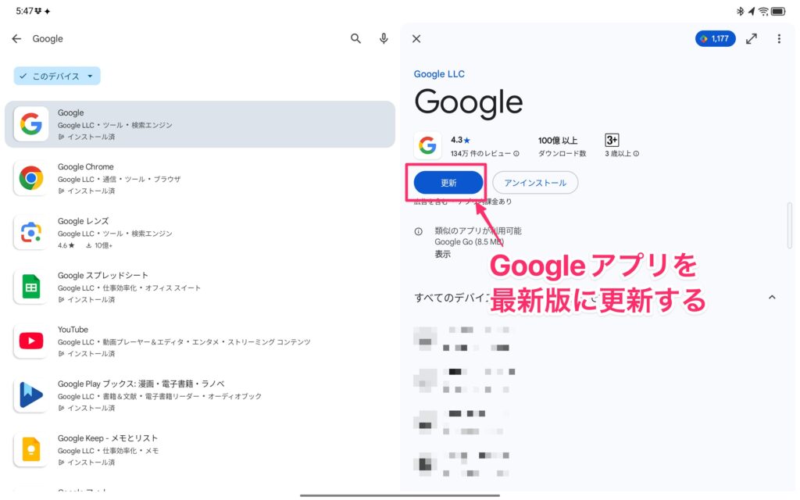
Task: Tap インストール済 under Google Chrome
Action: (86, 191)
